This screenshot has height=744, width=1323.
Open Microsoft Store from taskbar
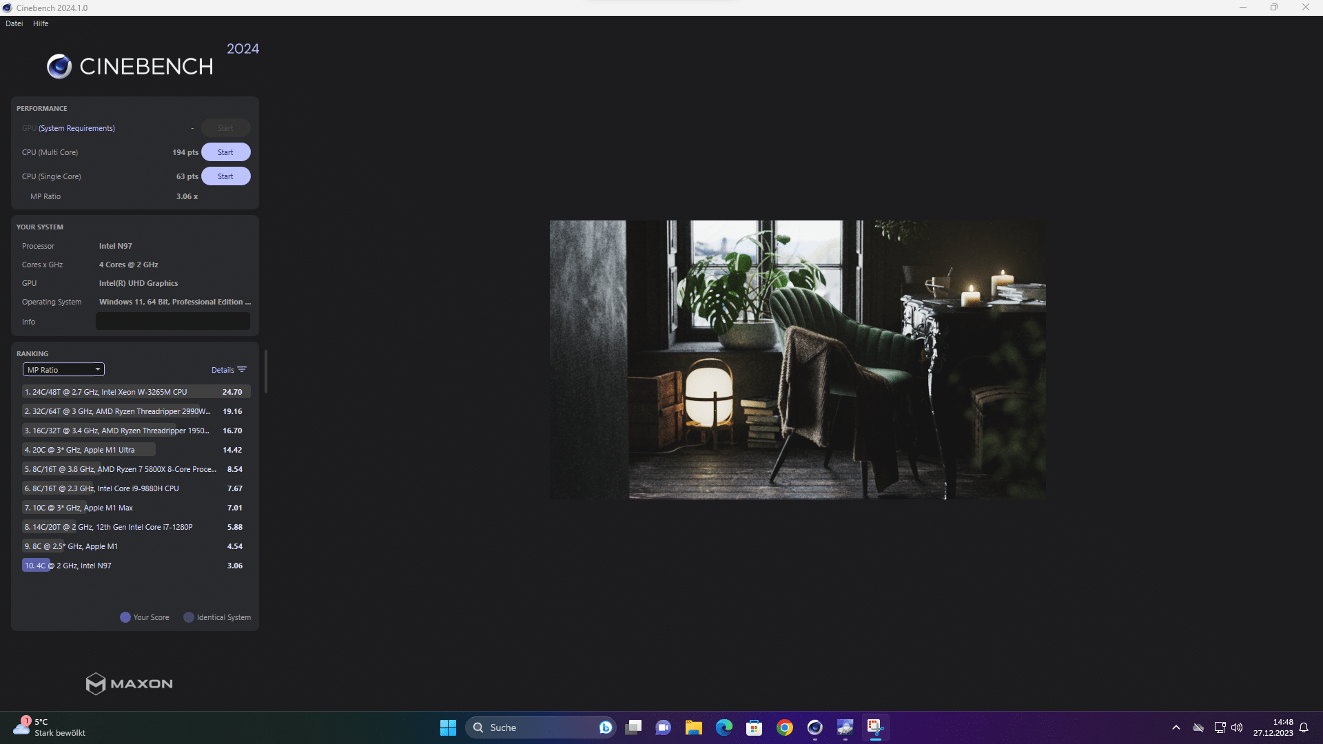754,727
